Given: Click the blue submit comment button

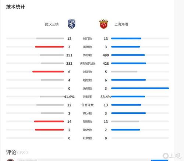Looking at the screenshot, I should 159,160.
